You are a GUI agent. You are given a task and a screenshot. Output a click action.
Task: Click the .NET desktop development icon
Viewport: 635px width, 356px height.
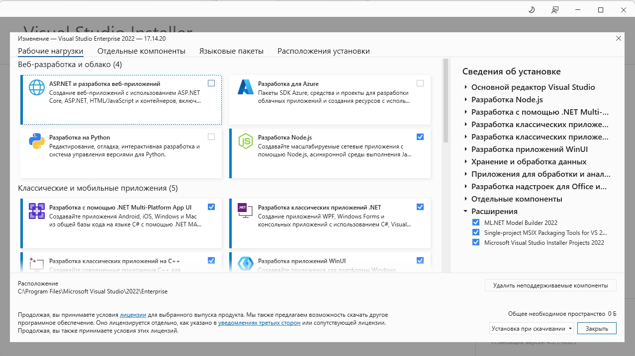[x=246, y=211]
